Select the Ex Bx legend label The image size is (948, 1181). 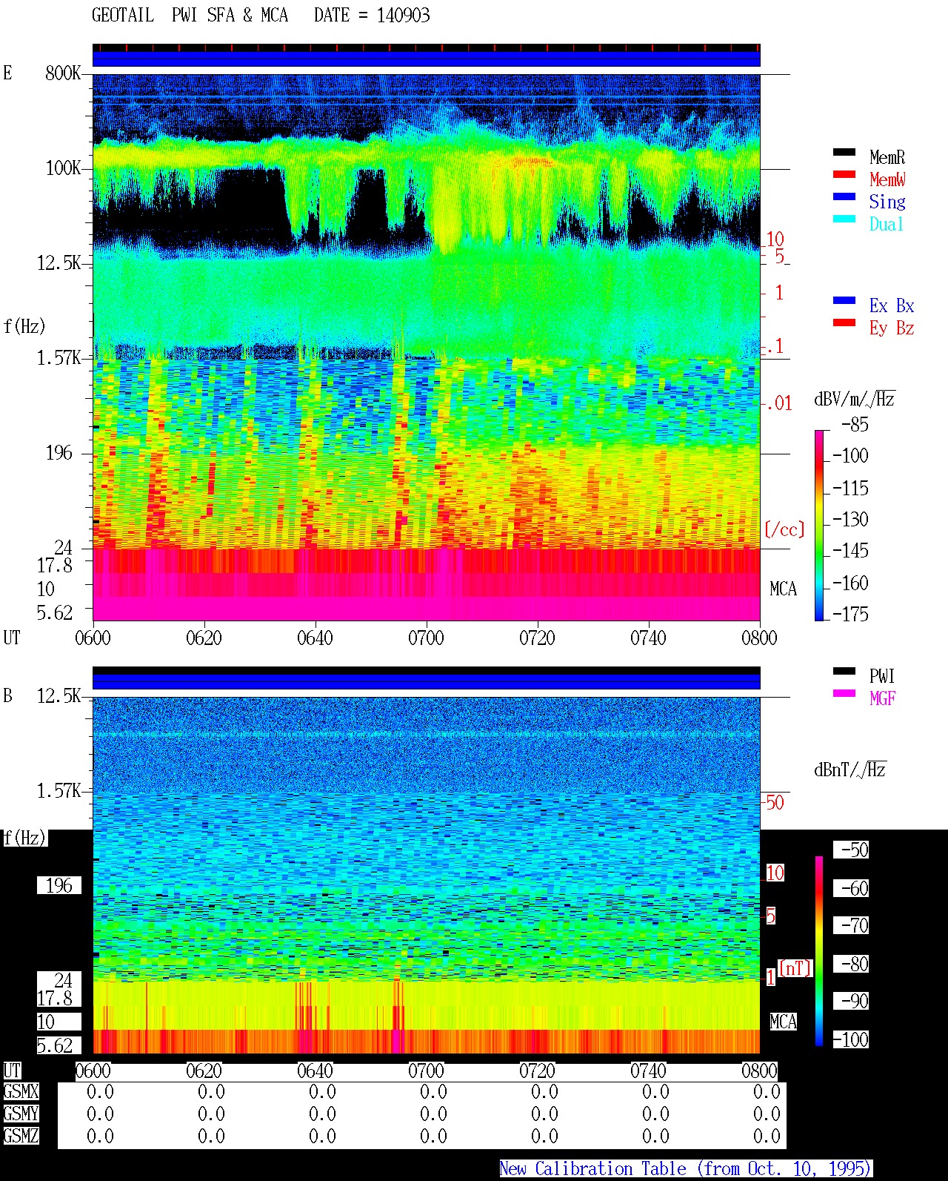click(x=892, y=305)
